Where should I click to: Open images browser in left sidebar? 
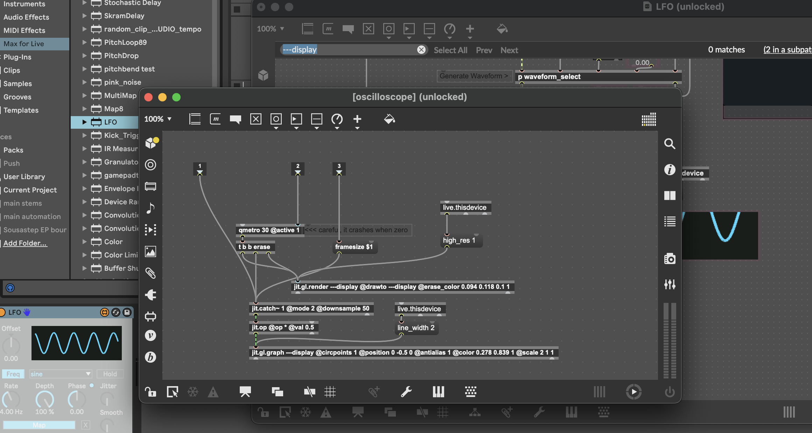click(x=150, y=251)
